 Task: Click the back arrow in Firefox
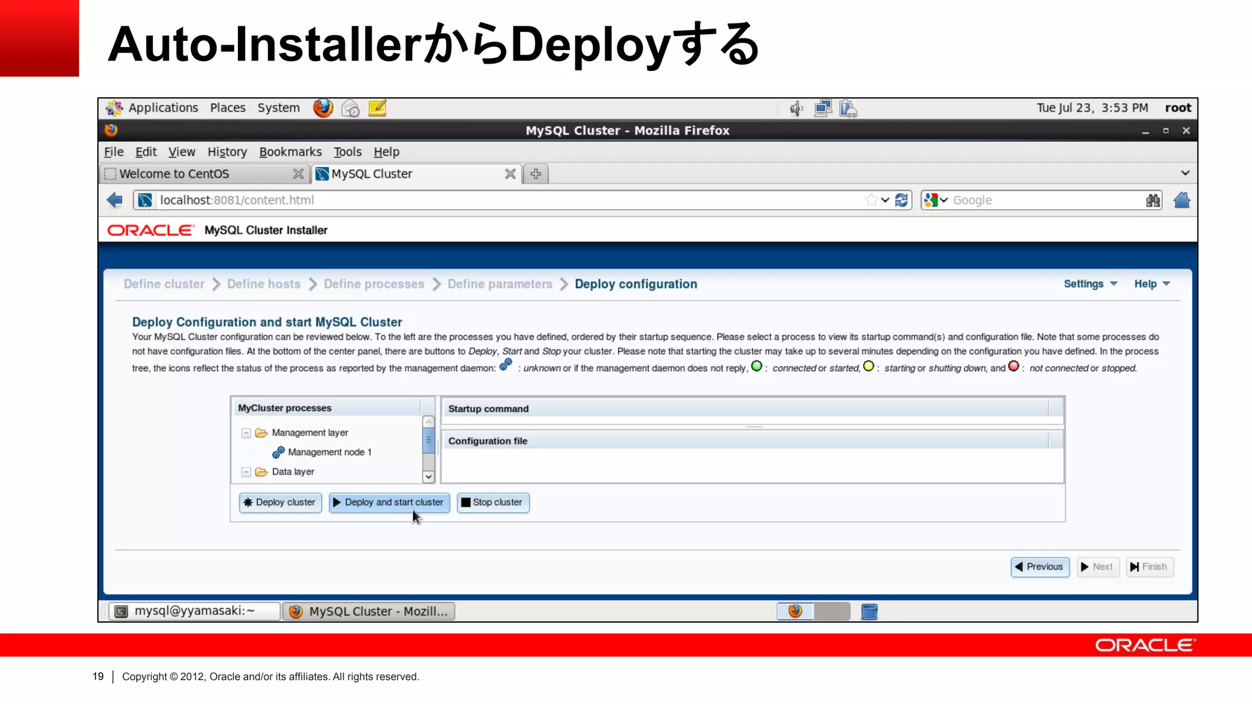tap(114, 200)
